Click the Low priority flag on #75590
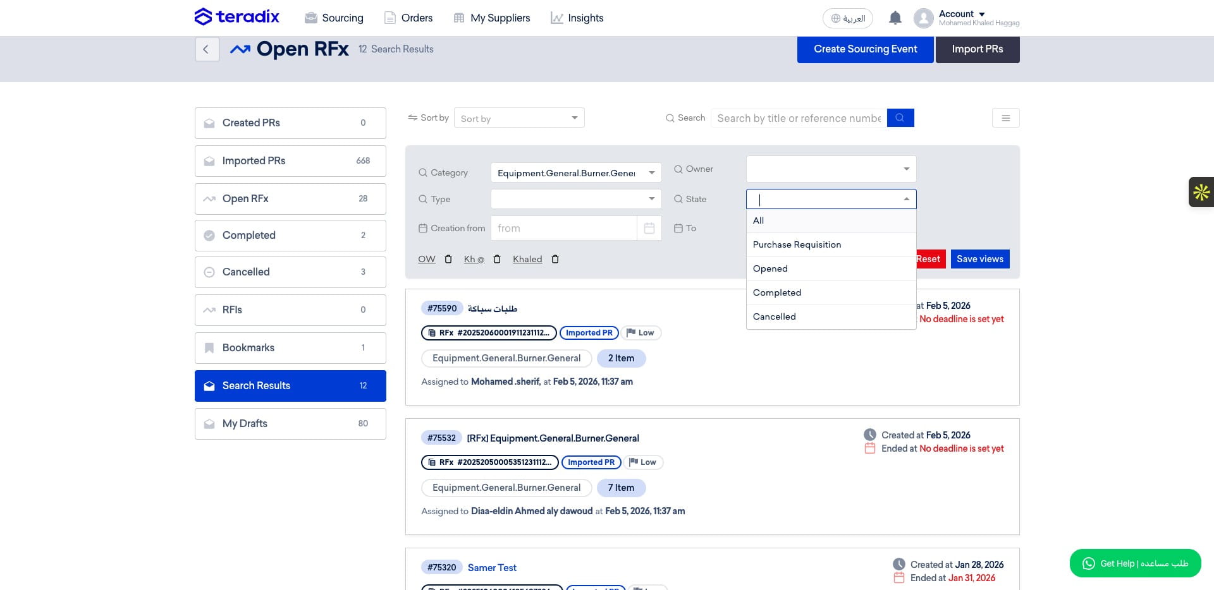This screenshot has height=590, width=1214. [641, 333]
